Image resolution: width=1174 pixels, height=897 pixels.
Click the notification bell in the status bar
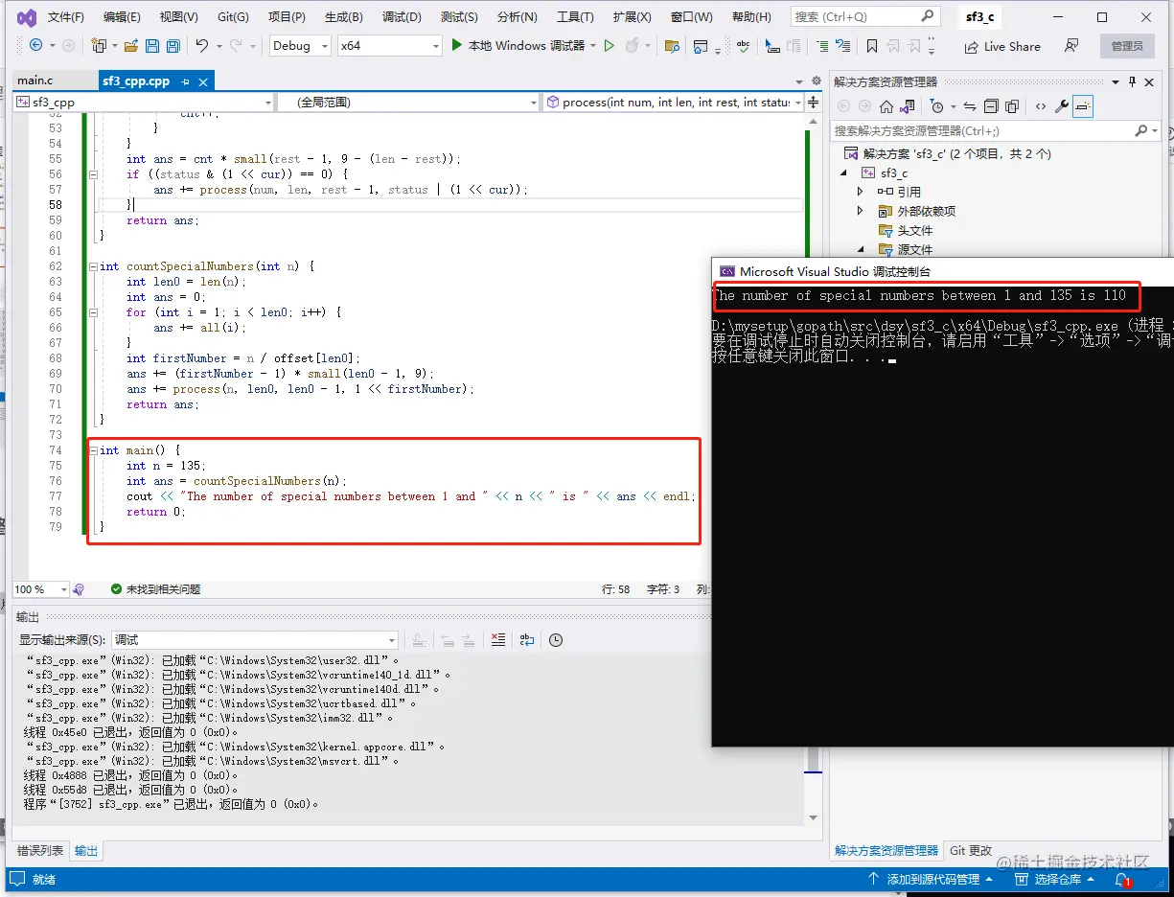point(1121,879)
